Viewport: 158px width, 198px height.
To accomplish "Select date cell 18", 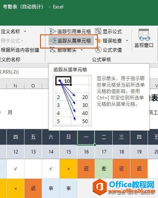I will click(x=122, y=152).
